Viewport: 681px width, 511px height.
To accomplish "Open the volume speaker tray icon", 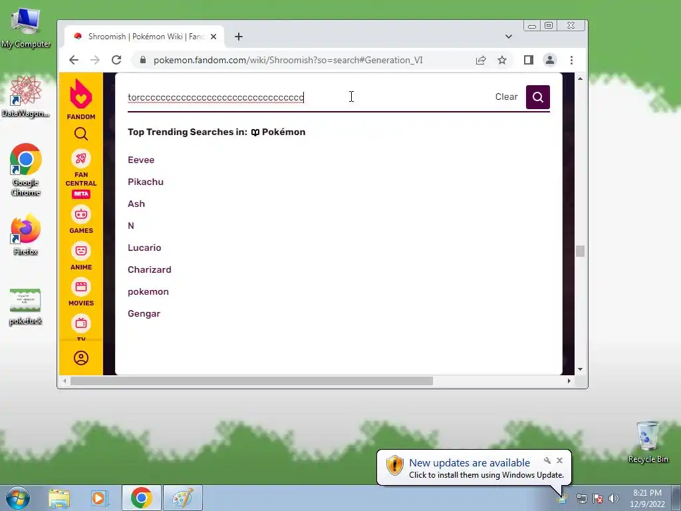I will (614, 498).
